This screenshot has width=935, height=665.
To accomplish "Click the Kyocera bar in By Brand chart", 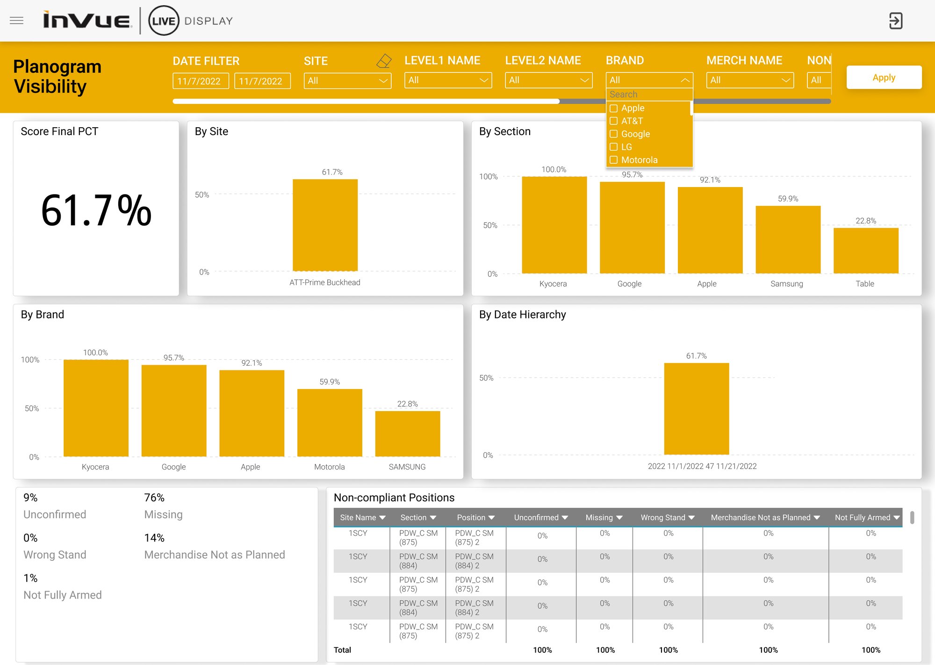I will (96, 408).
